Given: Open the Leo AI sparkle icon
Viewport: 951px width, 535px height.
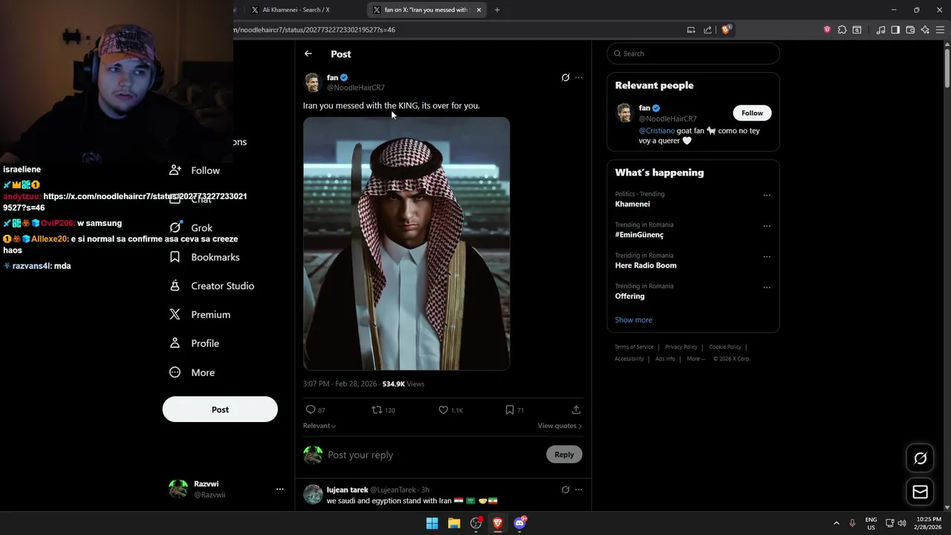Looking at the screenshot, I should click(925, 30).
